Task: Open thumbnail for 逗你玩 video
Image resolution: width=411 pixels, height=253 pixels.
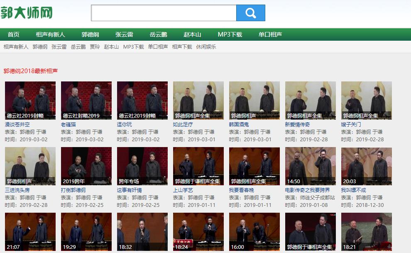Action: point(142,101)
